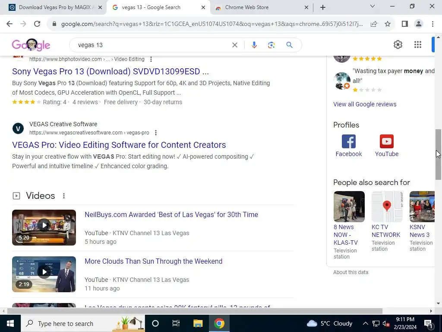Click the muted volume tray icon

tap(386, 323)
